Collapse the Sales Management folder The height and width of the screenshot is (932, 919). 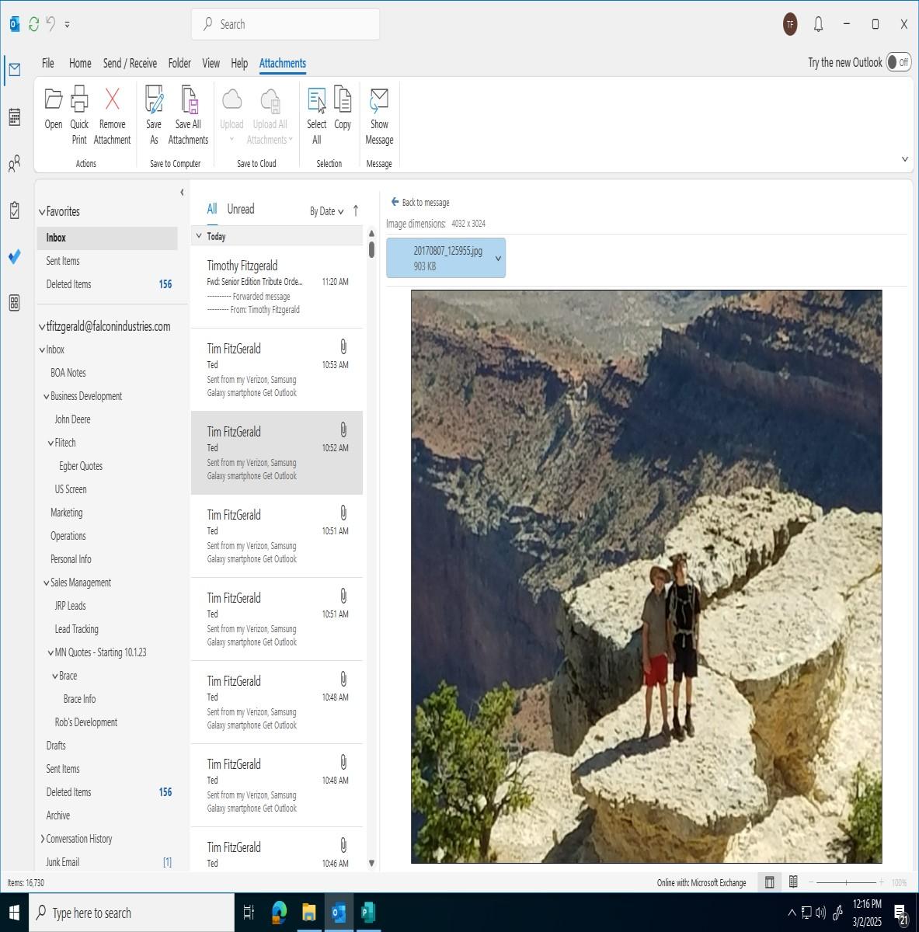click(47, 582)
